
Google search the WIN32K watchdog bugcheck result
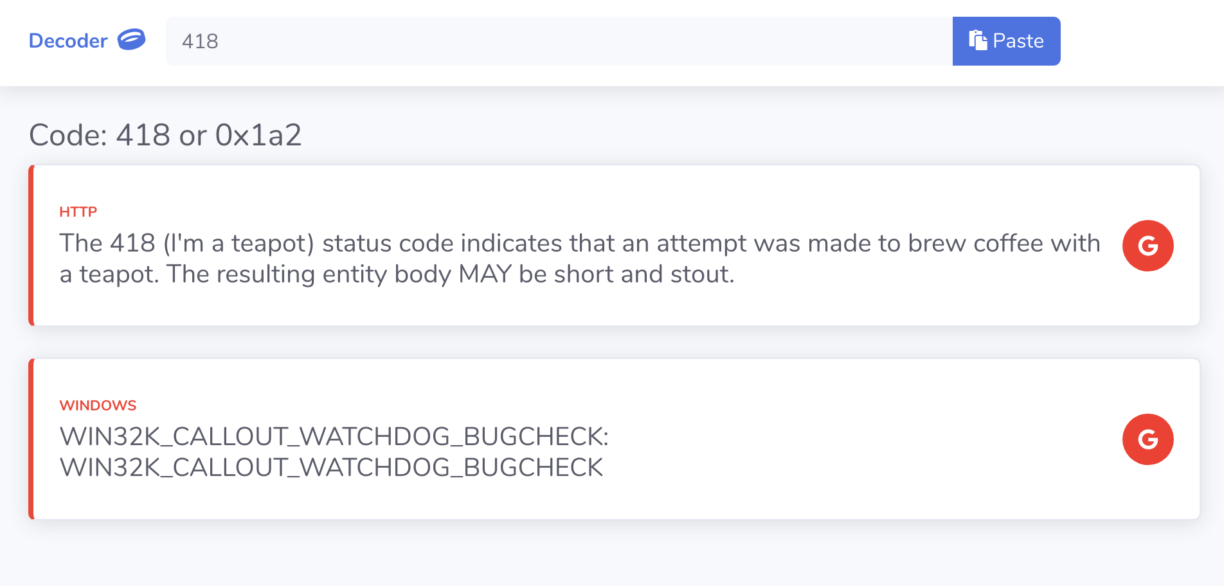(1147, 439)
